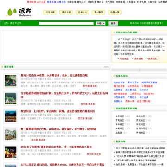Open the 云南普者黑 tag link
Screen dimensions: 167x167
click(147, 86)
